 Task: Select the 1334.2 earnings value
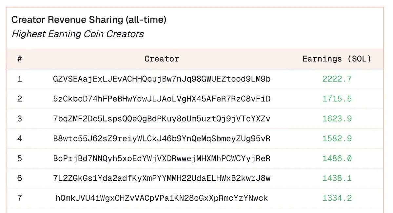click(x=337, y=198)
